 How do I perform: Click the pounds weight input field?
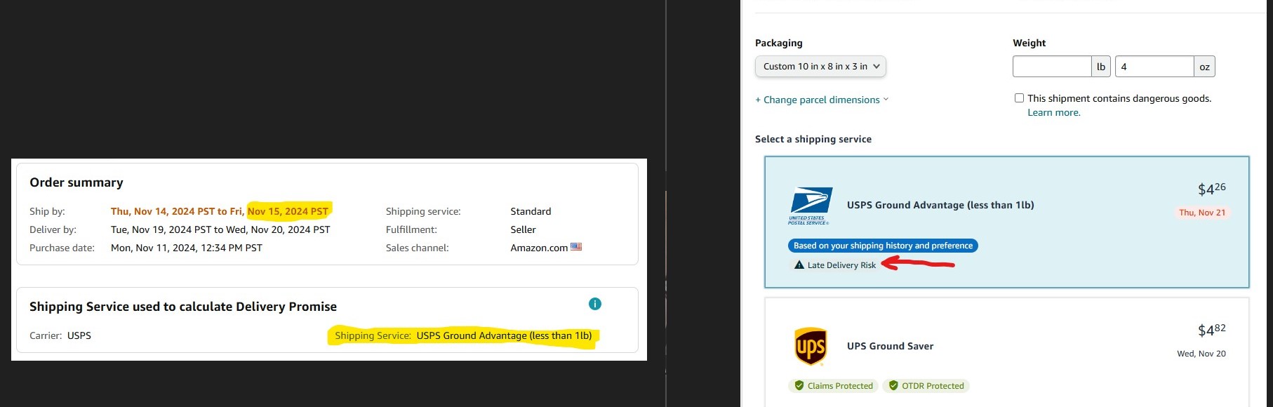pyautogui.click(x=1052, y=67)
